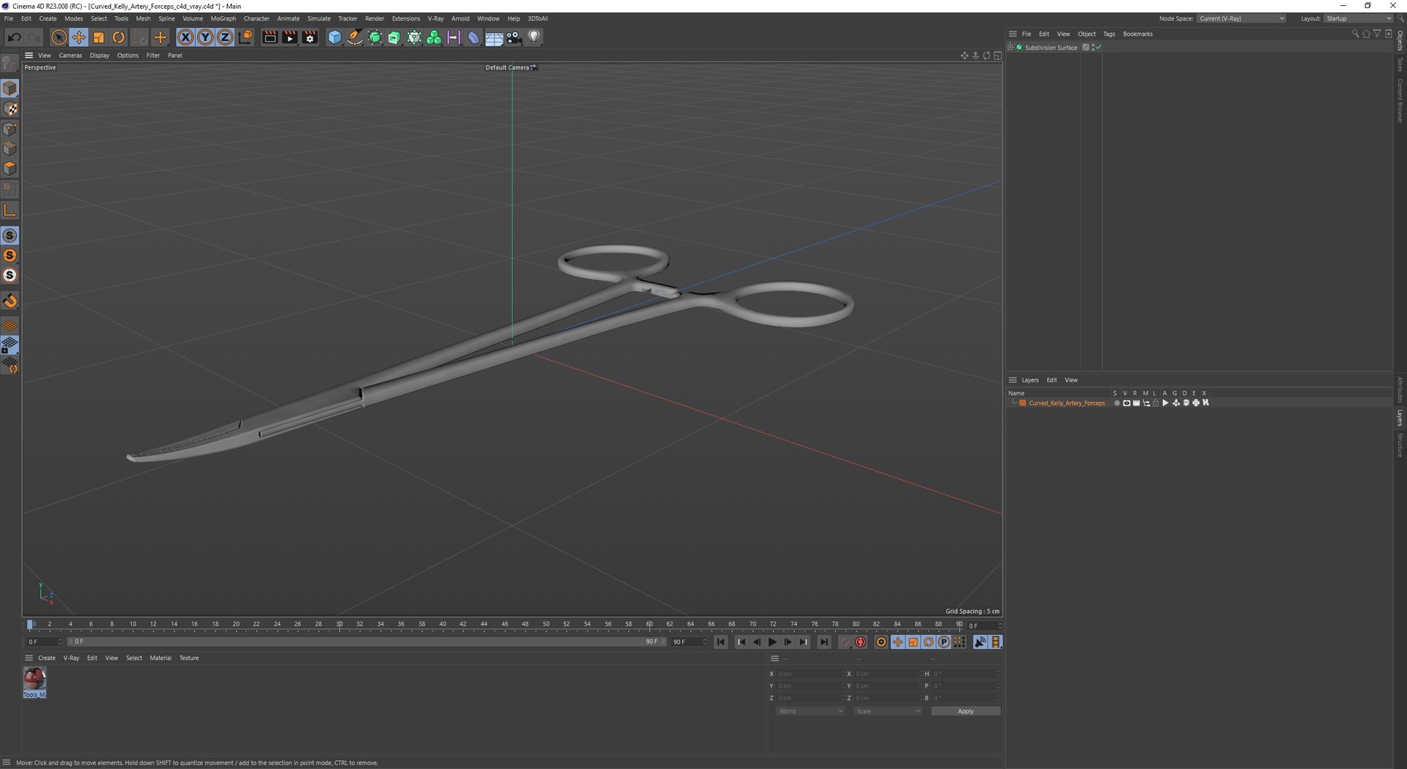Open the Layout dropdown
This screenshot has height=769, width=1407.
[x=1359, y=18]
